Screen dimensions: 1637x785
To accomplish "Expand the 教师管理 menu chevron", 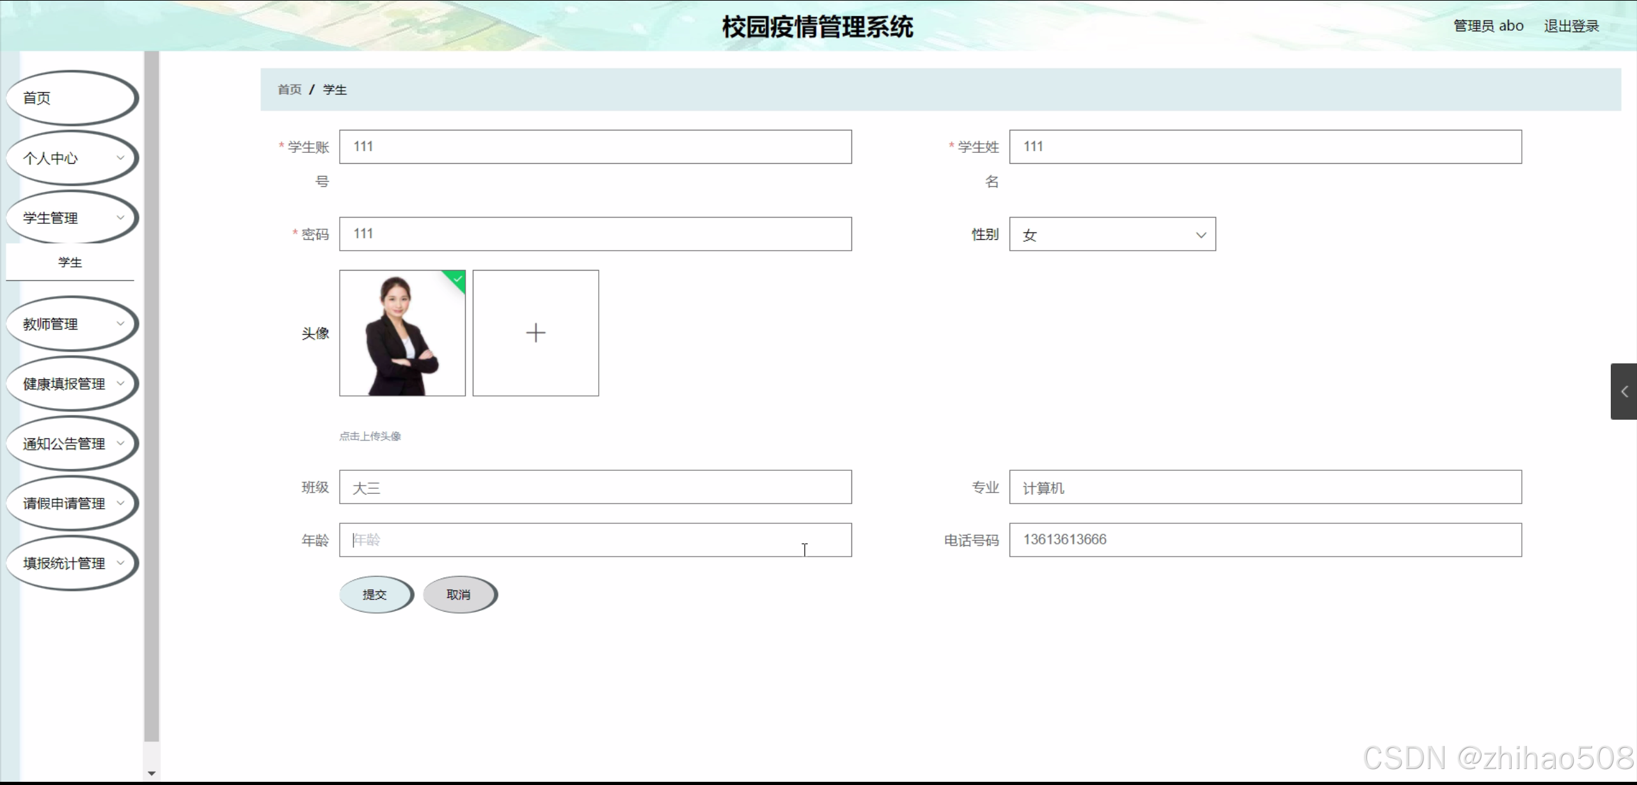I will [120, 324].
